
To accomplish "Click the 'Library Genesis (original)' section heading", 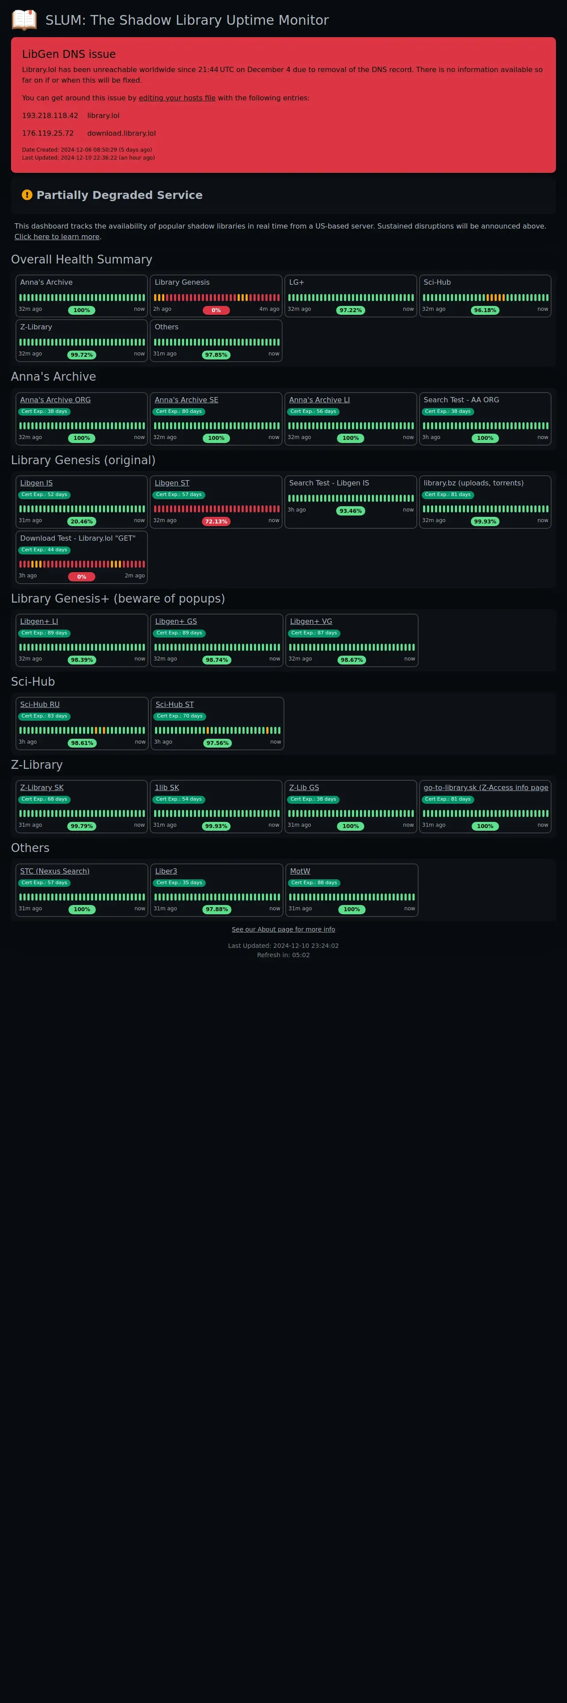I will (x=83, y=460).
